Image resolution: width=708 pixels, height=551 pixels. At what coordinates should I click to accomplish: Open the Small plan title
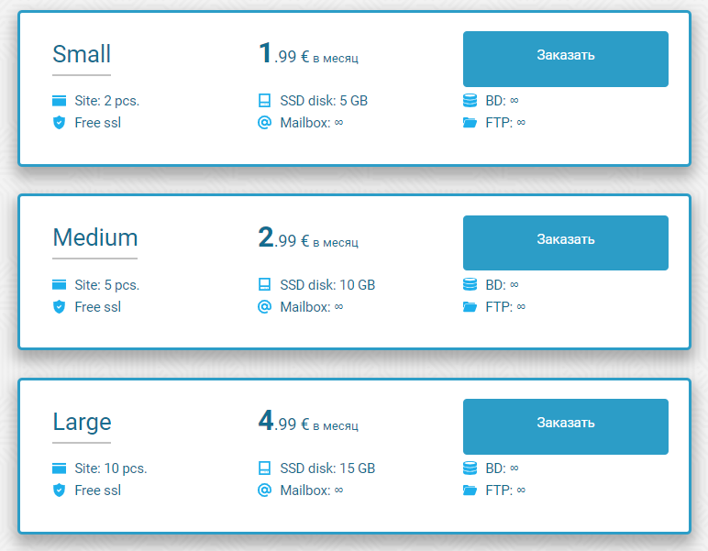[x=82, y=54]
